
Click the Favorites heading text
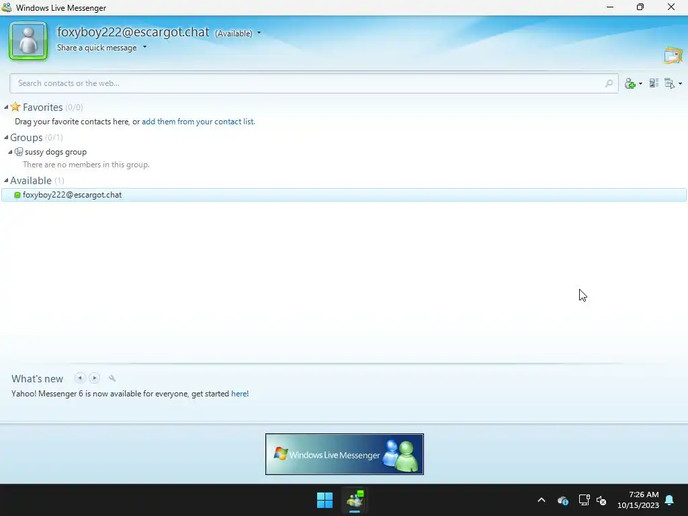42,107
